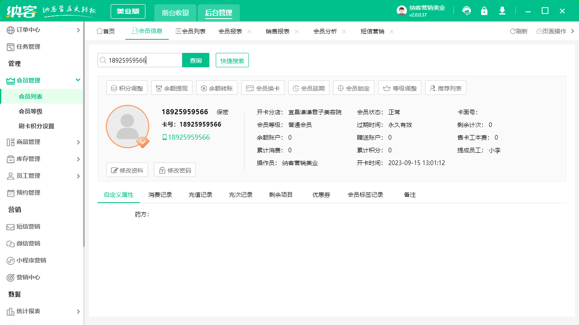The height and width of the screenshot is (325, 579).
Task: Click the 余额提现 button
Action: coord(172,88)
